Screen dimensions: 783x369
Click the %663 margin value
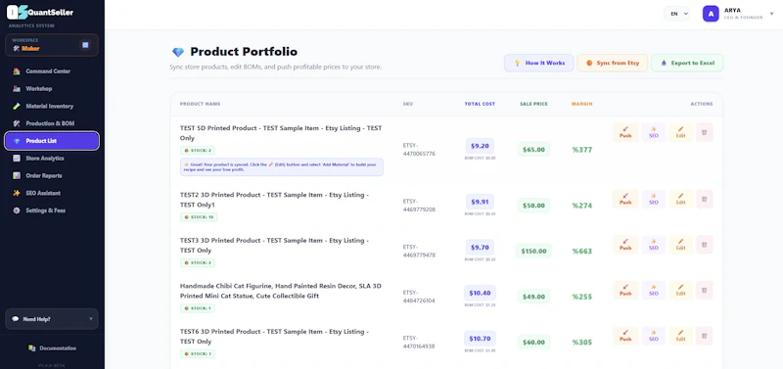[582, 252]
